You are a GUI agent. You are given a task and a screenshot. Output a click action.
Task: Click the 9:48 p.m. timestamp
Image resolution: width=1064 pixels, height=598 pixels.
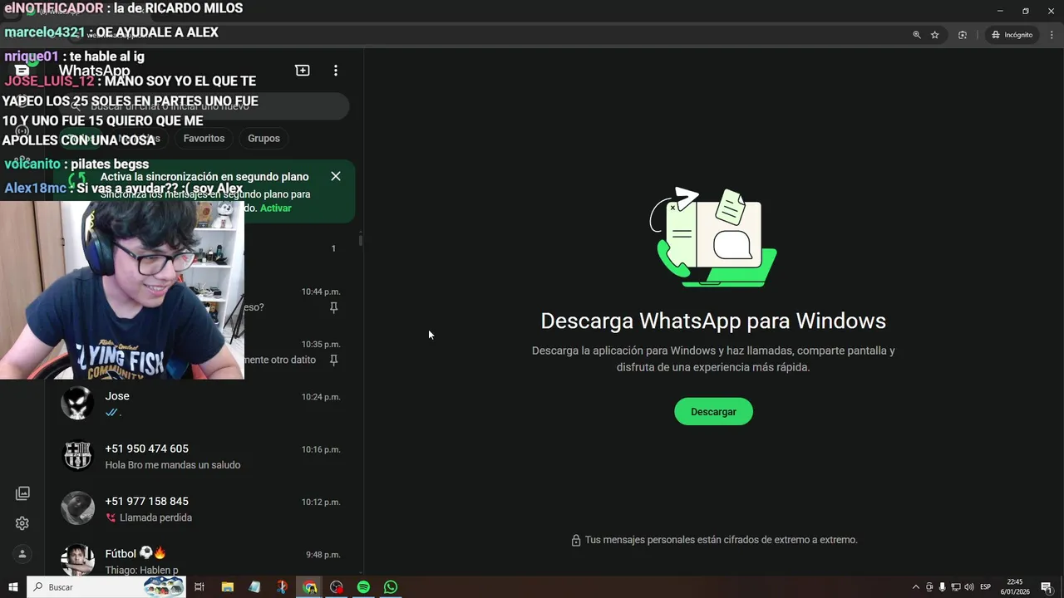coord(323,555)
